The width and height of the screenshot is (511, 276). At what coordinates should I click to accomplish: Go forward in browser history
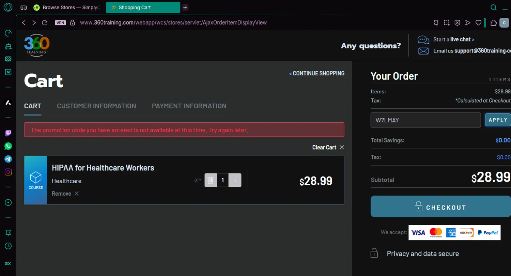pyautogui.click(x=34, y=22)
